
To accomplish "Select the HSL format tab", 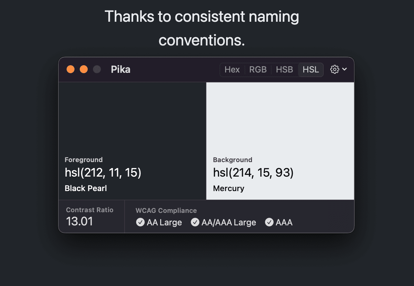I will point(311,70).
